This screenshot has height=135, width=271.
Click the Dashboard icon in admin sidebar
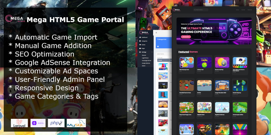click(140, 37)
